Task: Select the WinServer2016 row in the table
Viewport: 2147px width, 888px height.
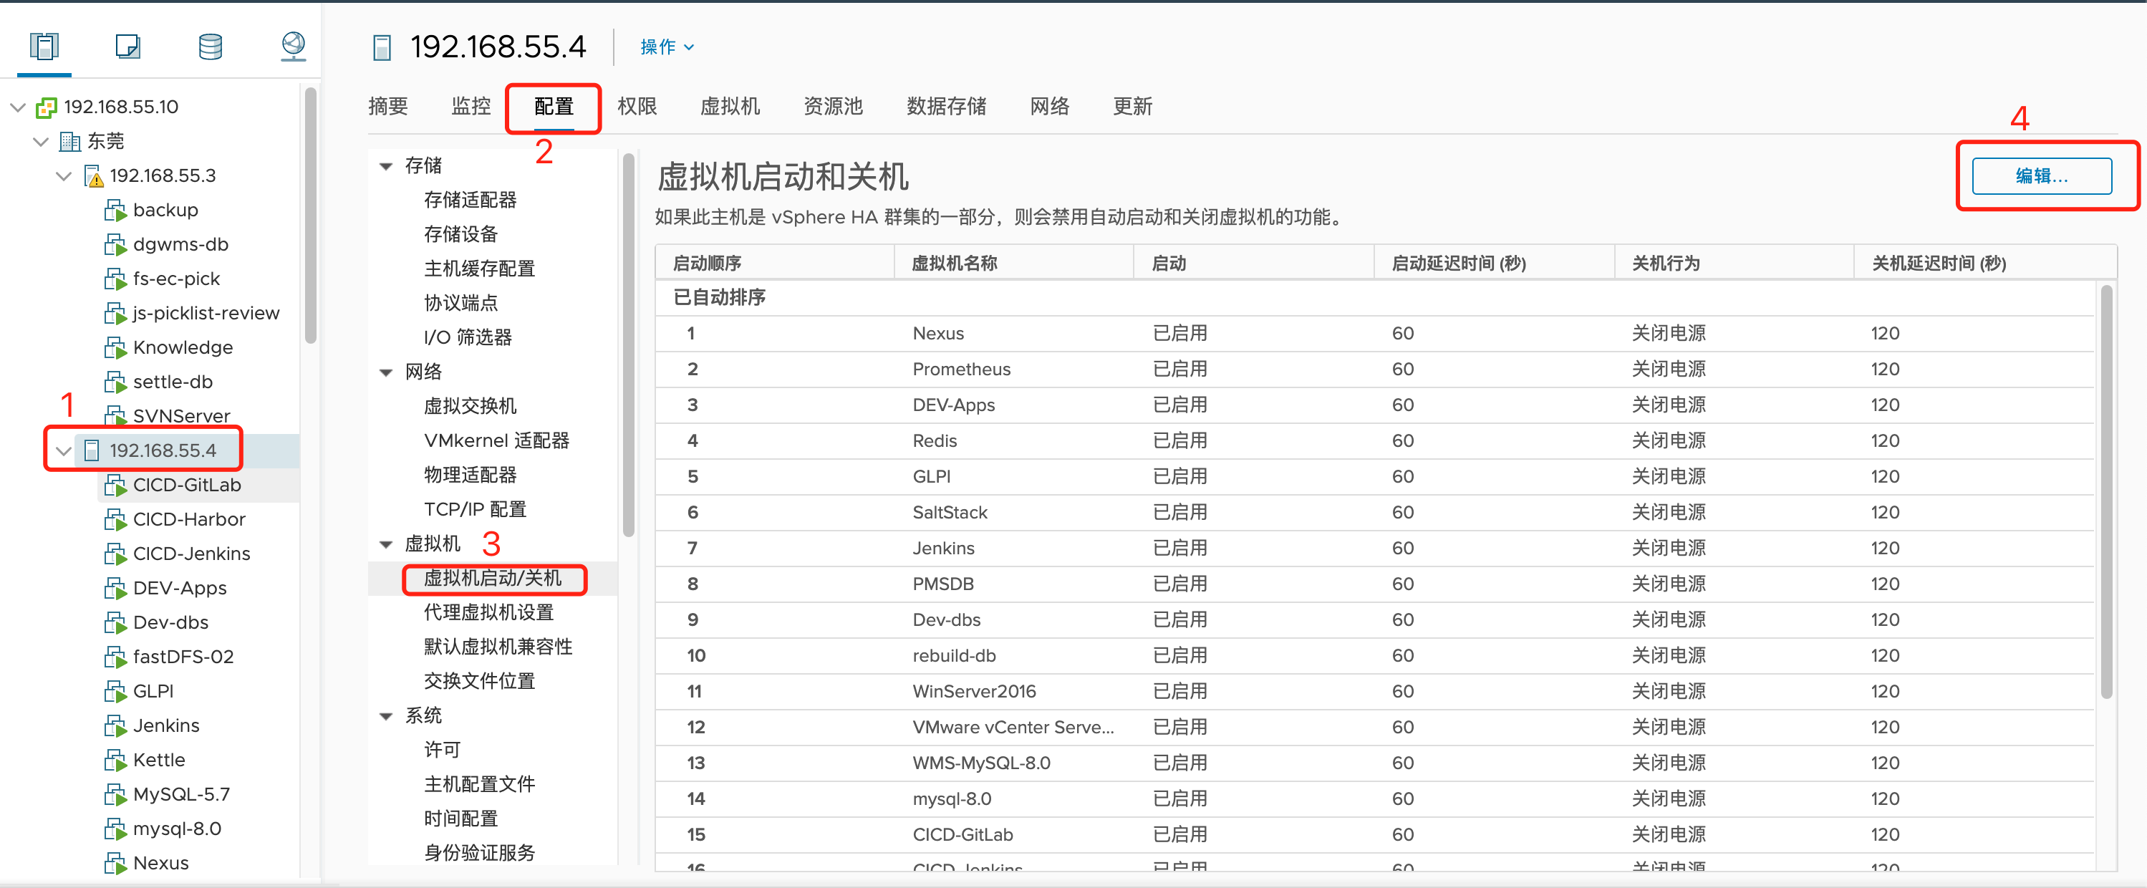Action: (x=1375, y=692)
